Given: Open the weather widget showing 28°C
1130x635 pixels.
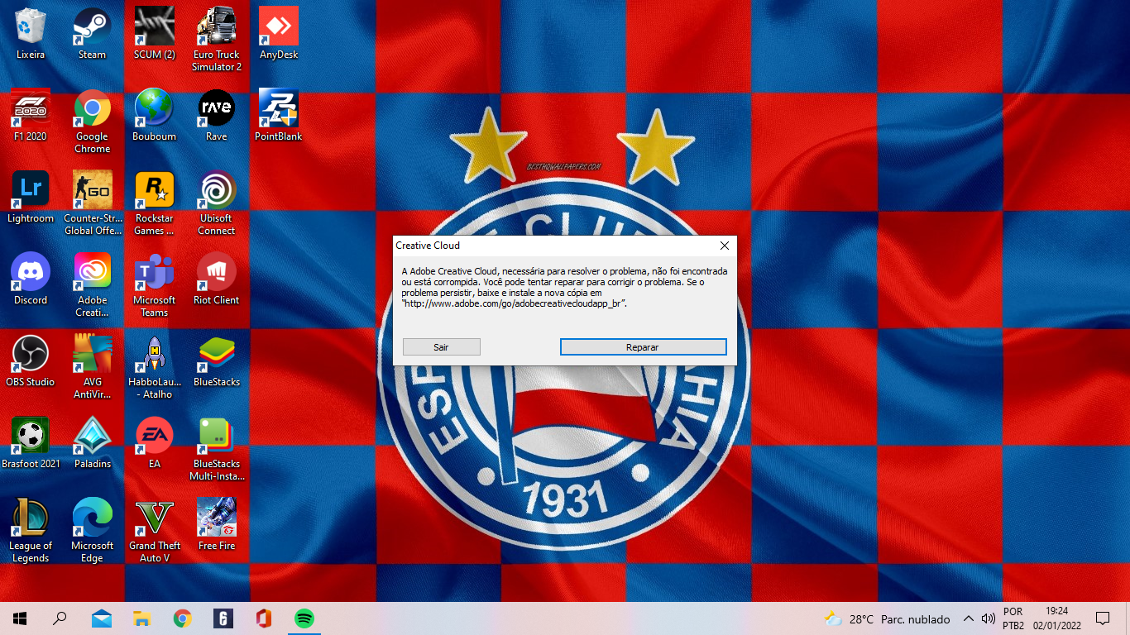Looking at the screenshot, I should (888, 618).
